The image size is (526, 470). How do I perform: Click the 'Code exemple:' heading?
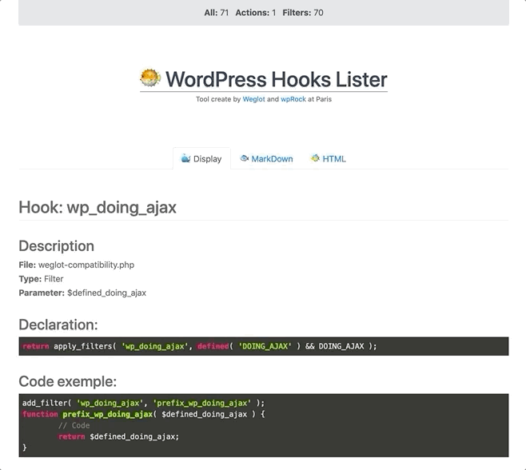tap(68, 381)
